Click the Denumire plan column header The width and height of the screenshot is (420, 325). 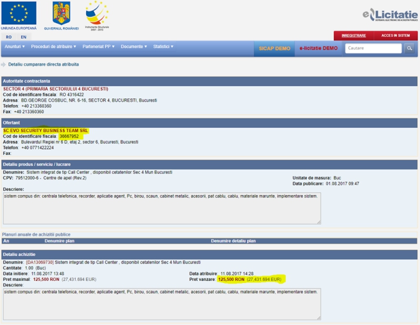pos(60,241)
